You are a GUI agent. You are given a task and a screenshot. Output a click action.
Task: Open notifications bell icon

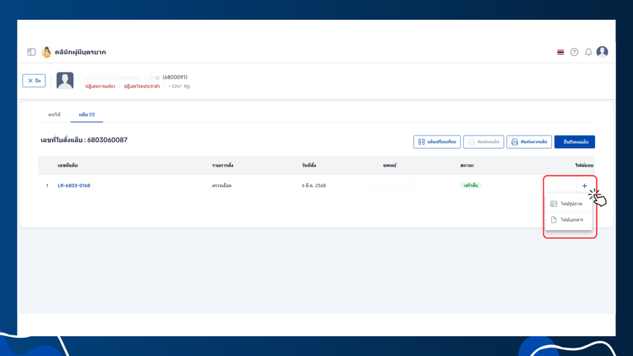588,52
